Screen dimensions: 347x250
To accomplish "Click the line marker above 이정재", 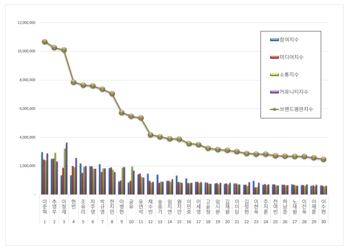I will pos(64,50).
